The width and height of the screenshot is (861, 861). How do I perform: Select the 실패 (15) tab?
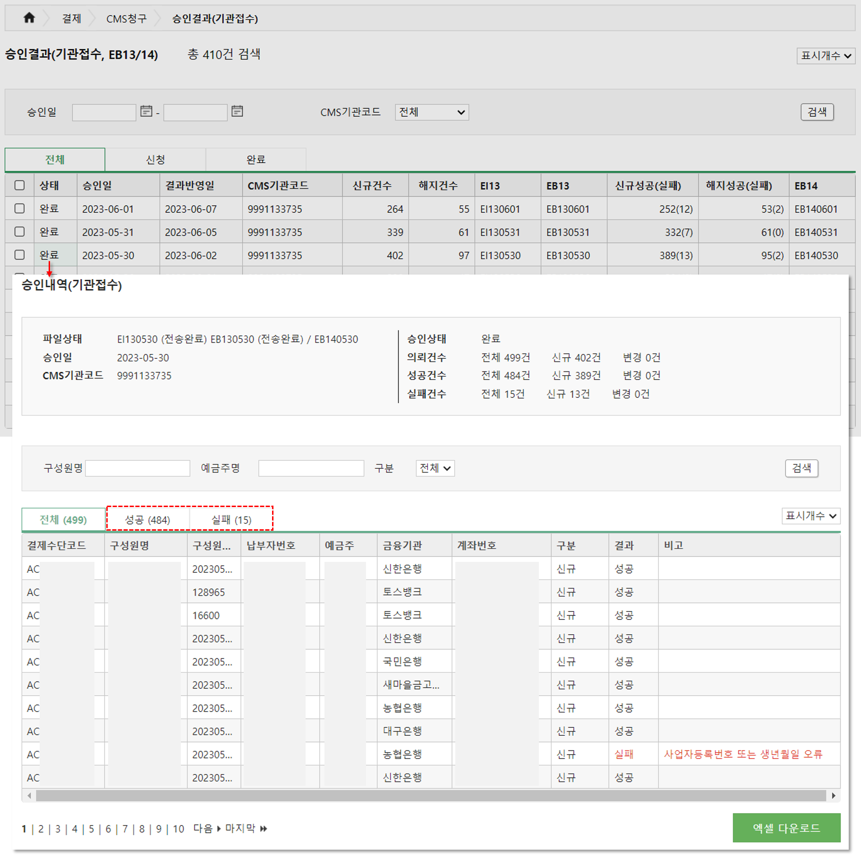[x=231, y=520]
